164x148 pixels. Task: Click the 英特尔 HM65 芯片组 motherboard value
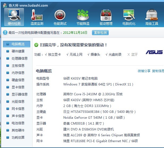[89, 100]
